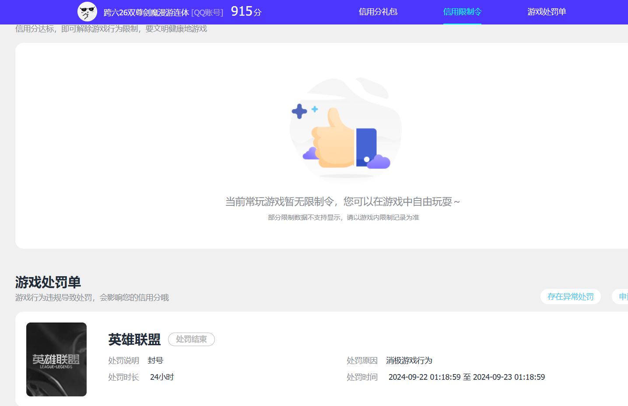Click the user avatar with sunglasses

coord(87,12)
